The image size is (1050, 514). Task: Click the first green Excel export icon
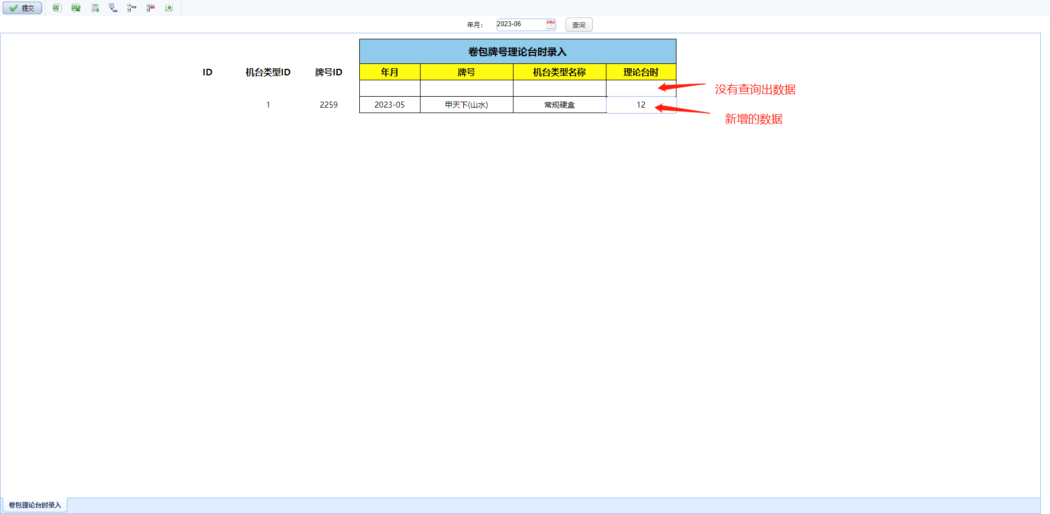pos(57,8)
